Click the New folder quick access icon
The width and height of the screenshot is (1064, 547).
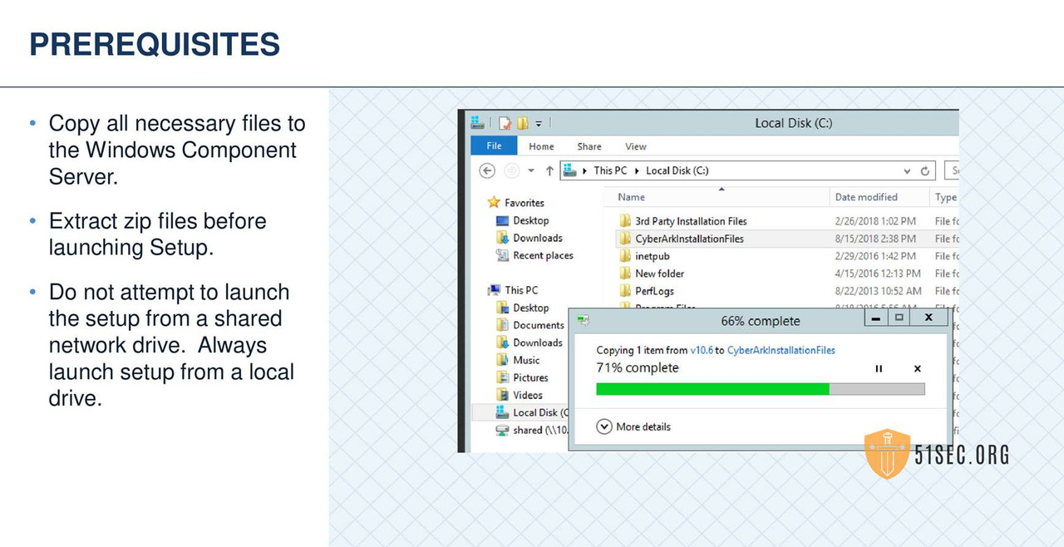click(522, 123)
